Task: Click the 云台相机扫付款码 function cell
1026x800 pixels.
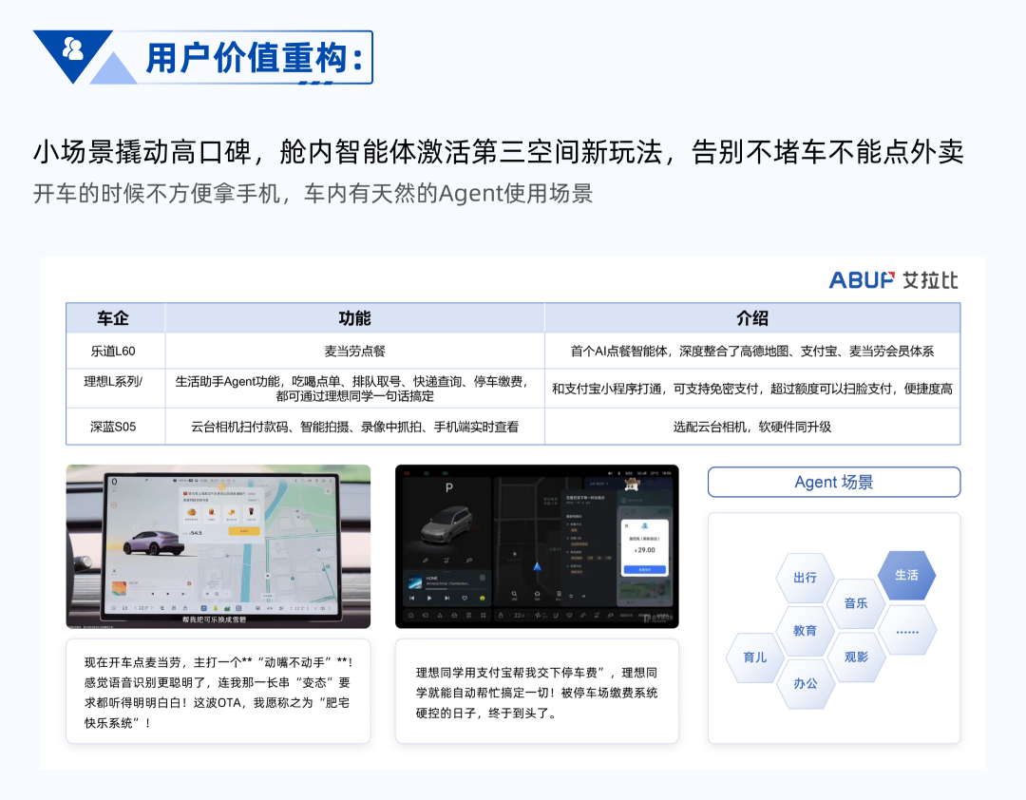Action: (x=354, y=427)
